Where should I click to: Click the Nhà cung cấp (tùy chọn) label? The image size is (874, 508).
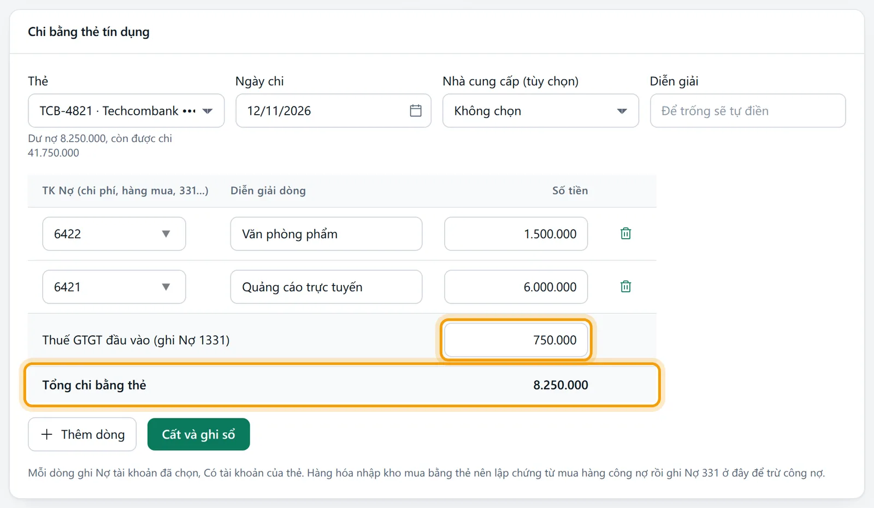pos(510,81)
